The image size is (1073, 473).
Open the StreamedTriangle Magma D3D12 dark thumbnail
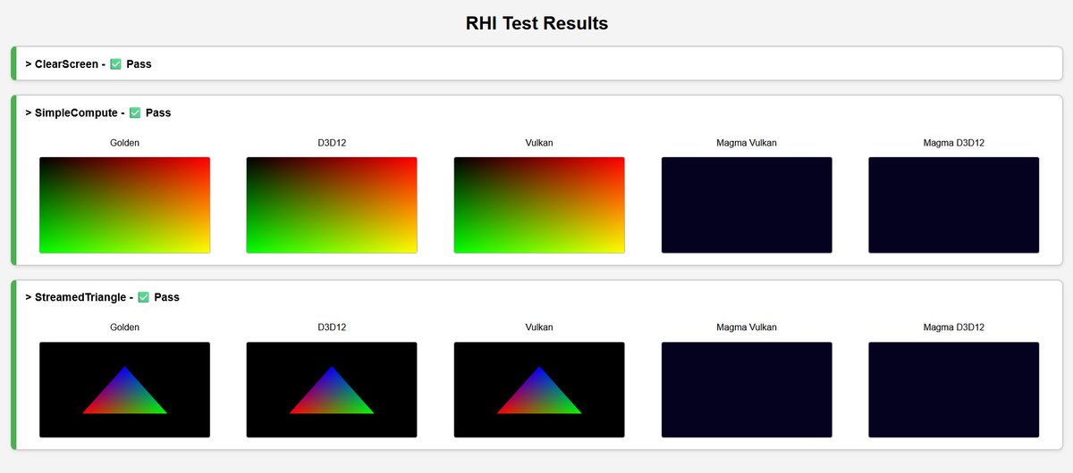(954, 390)
